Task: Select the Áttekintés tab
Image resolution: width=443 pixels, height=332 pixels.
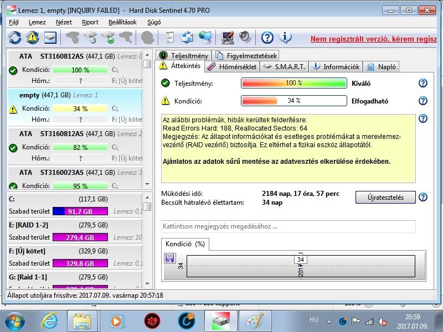Action: pos(179,66)
